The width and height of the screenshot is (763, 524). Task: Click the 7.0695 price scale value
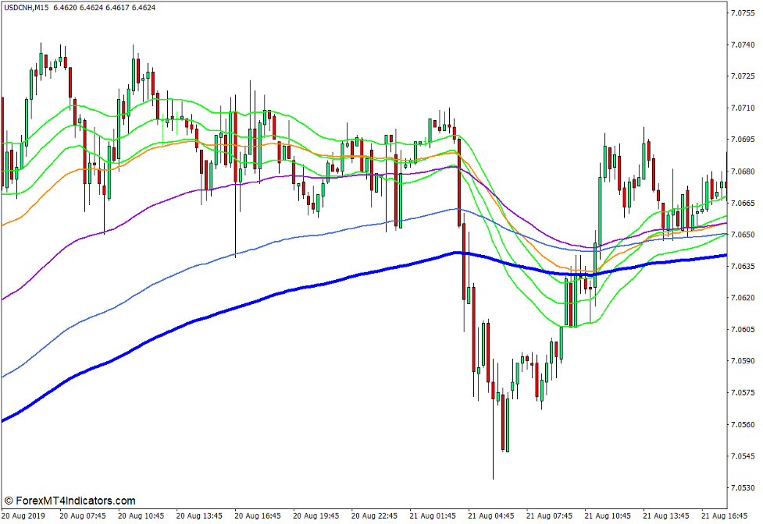[x=743, y=140]
